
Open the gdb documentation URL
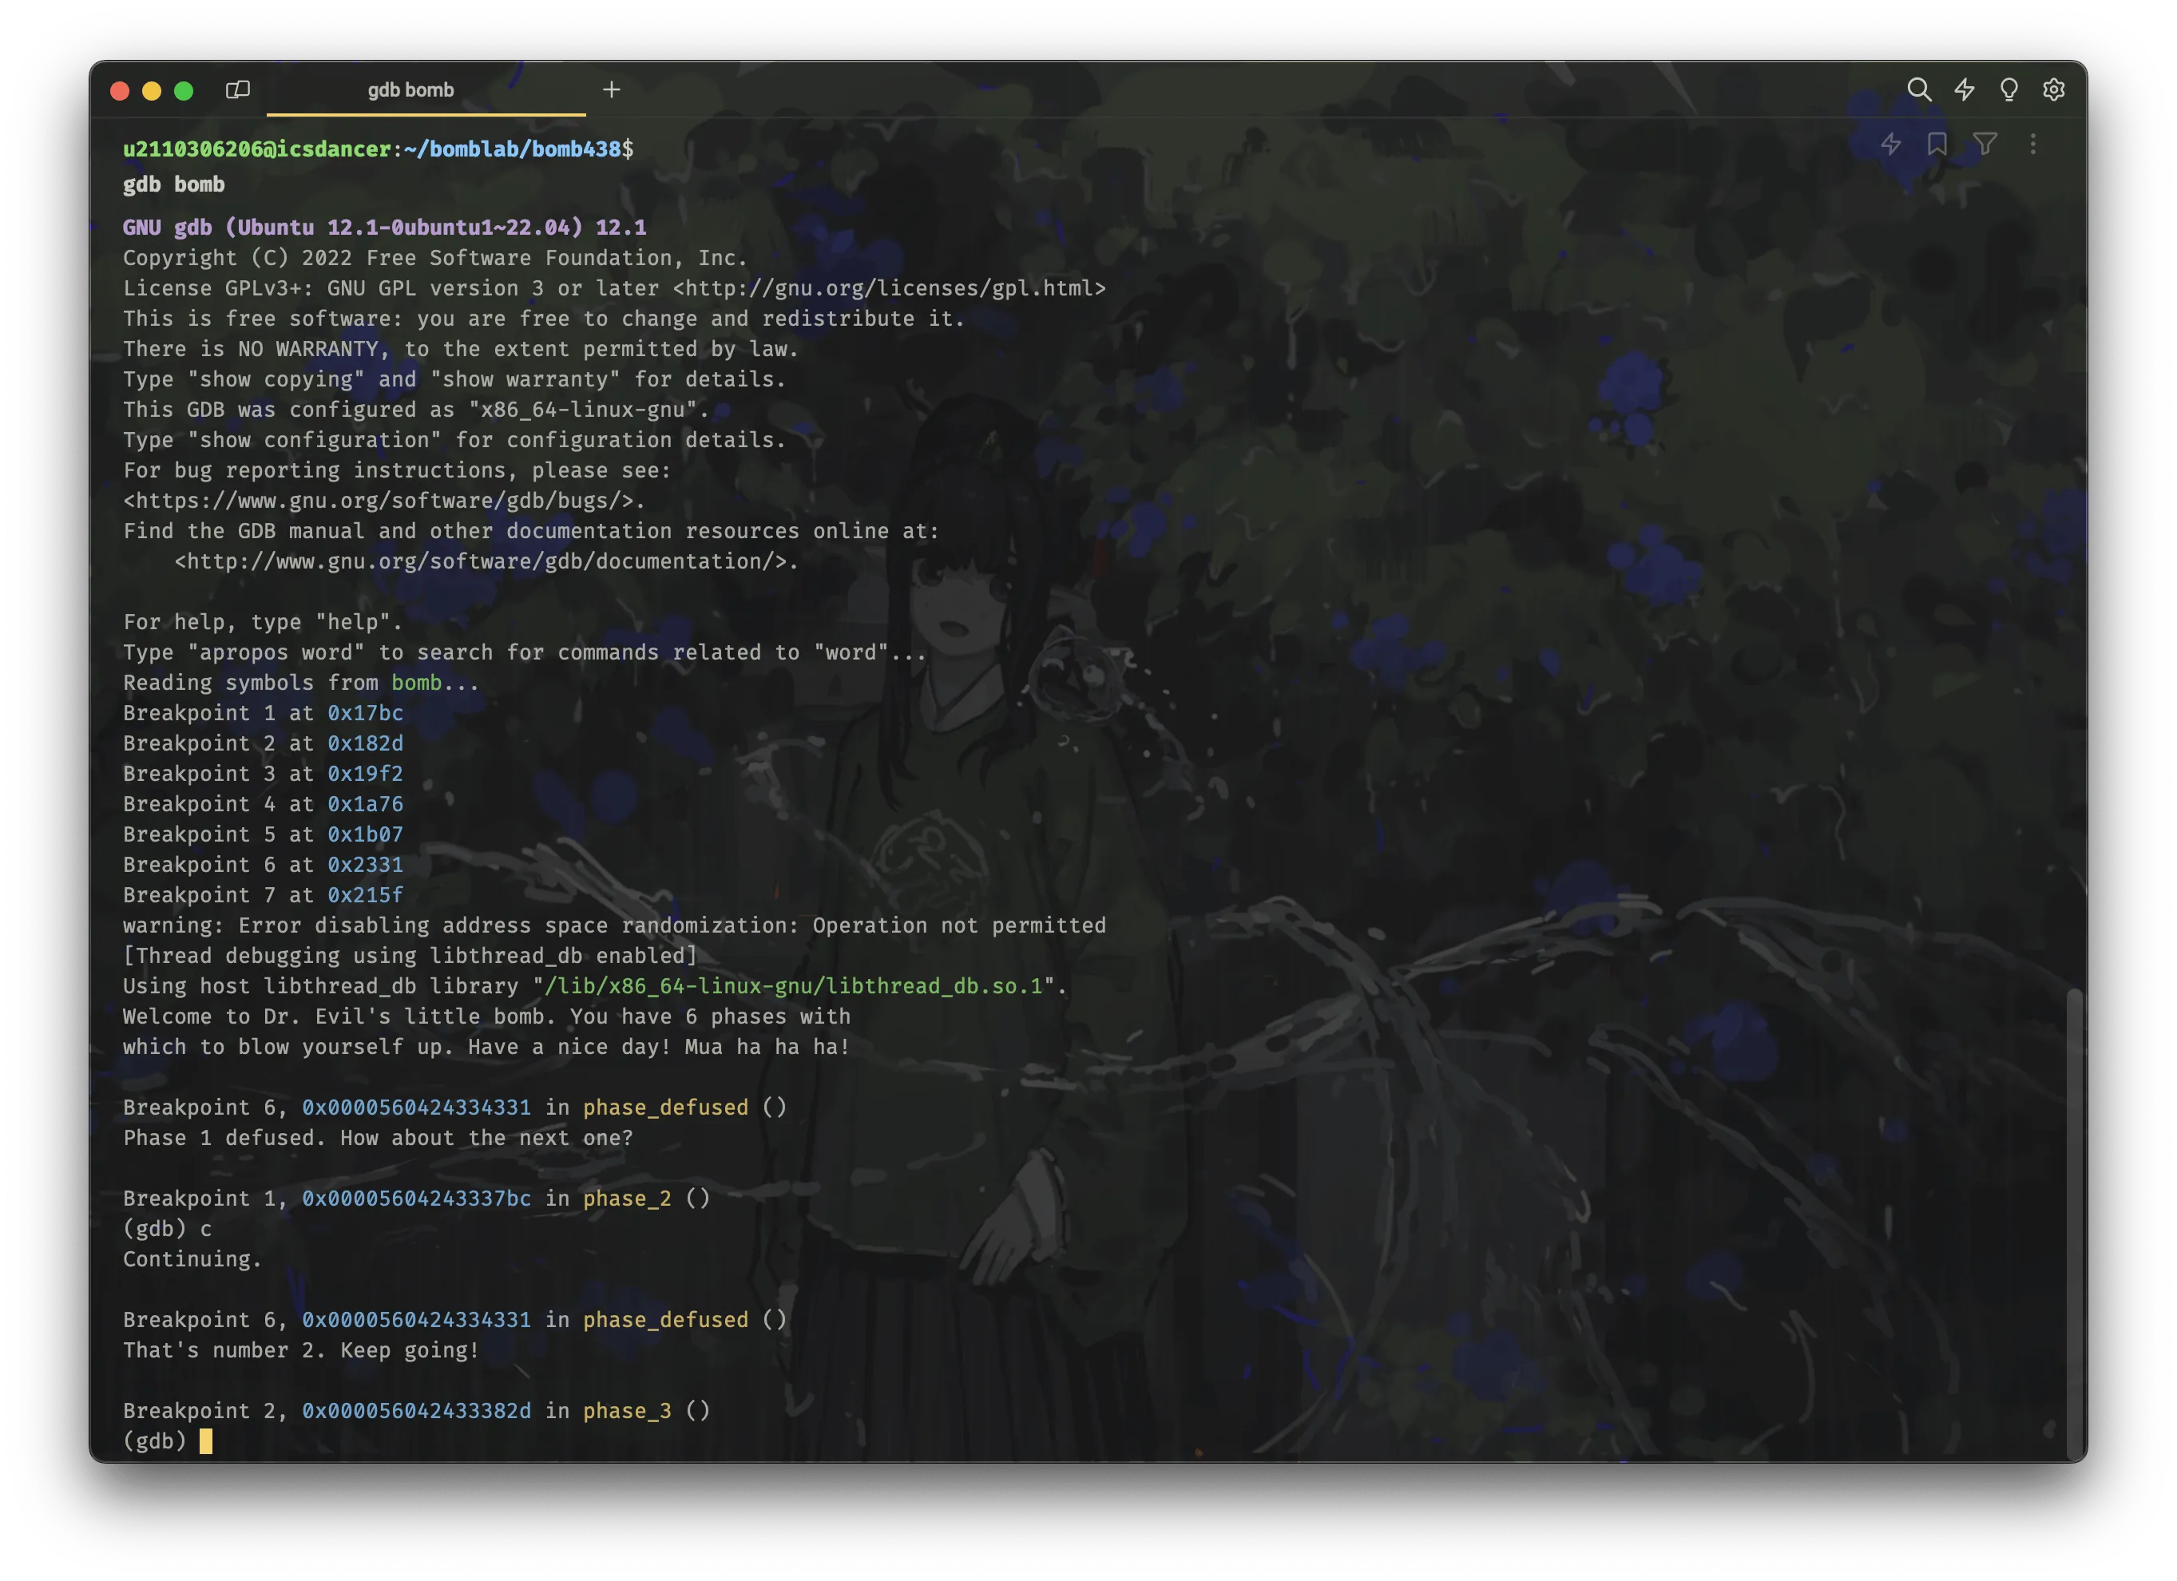pyautogui.click(x=480, y=561)
